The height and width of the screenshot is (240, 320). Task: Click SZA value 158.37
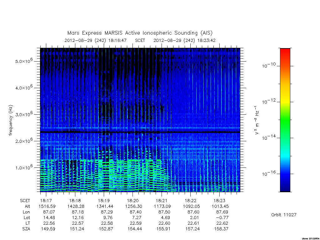pos(221,229)
